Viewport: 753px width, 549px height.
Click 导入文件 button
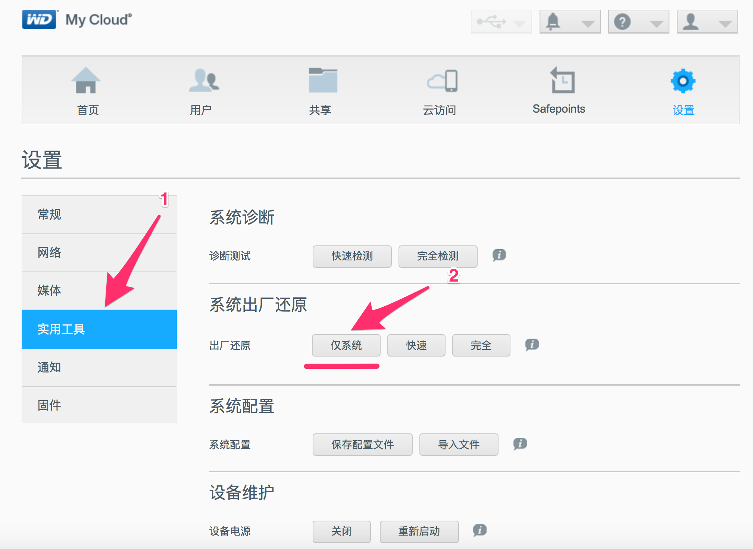tap(459, 445)
